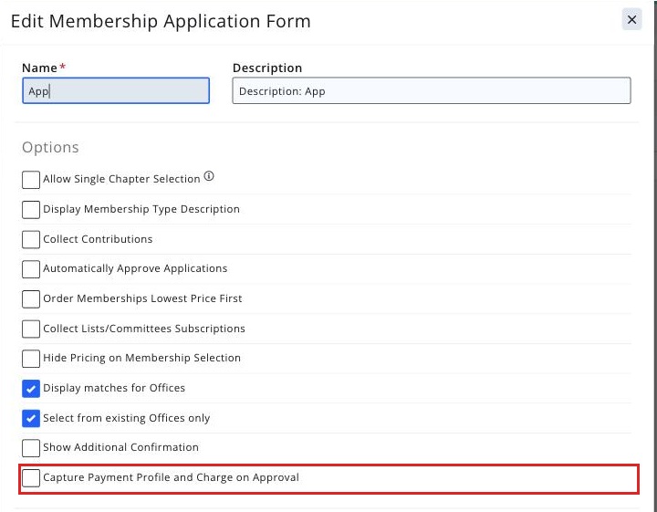Click the Name field label
The height and width of the screenshot is (512, 657).
39,68
